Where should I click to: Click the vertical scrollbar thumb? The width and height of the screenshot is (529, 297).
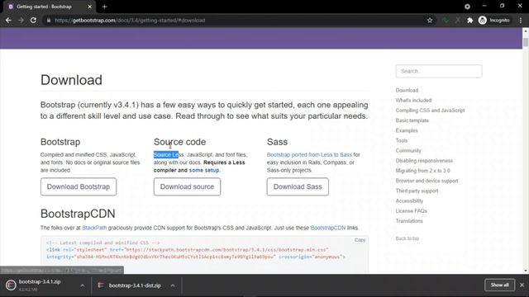point(526,42)
